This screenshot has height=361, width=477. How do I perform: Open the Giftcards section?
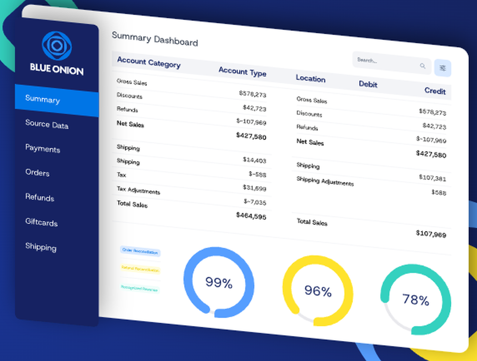point(41,222)
